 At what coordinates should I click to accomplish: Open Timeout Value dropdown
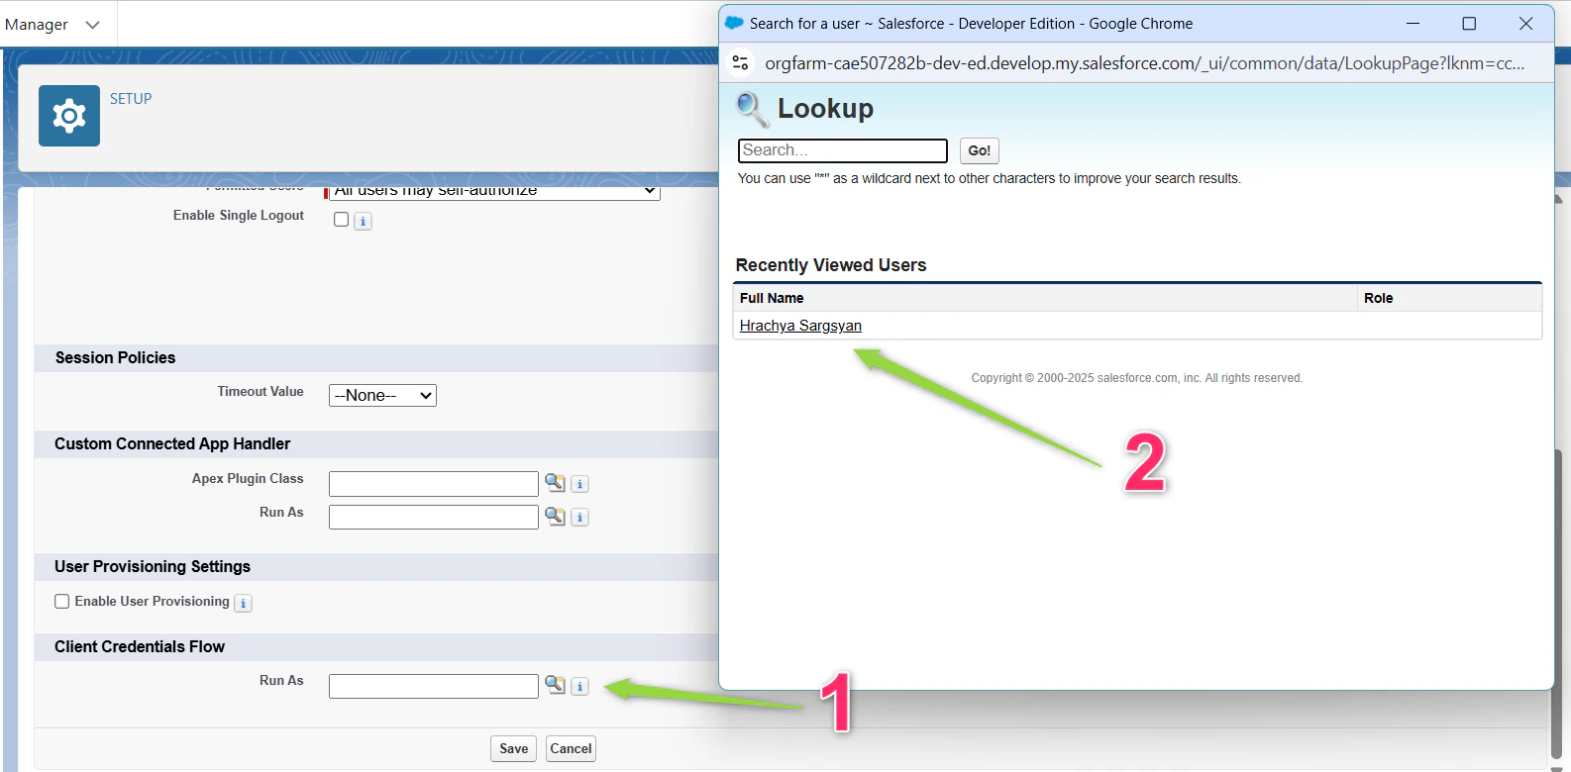[382, 395]
